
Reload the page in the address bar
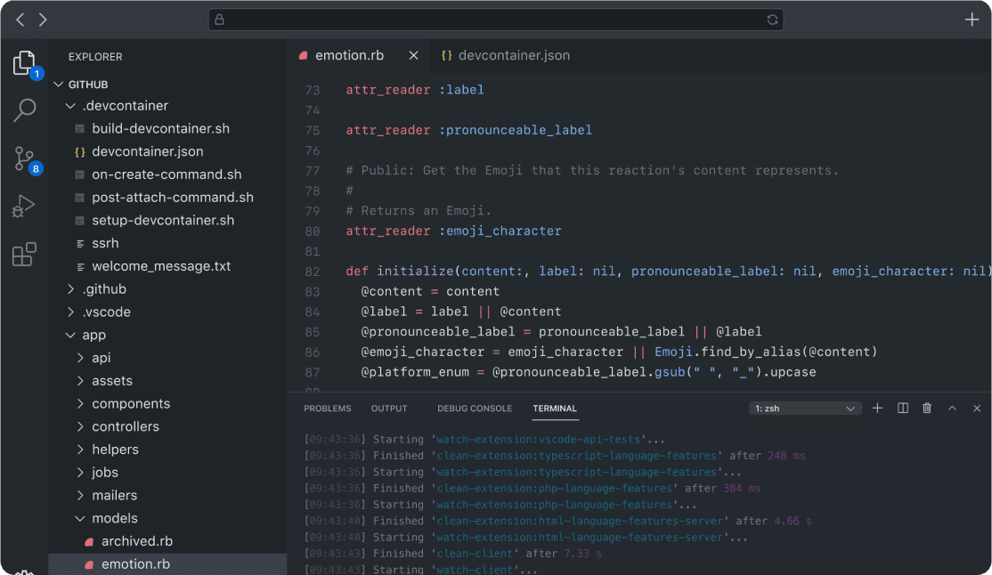click(772, 20)
